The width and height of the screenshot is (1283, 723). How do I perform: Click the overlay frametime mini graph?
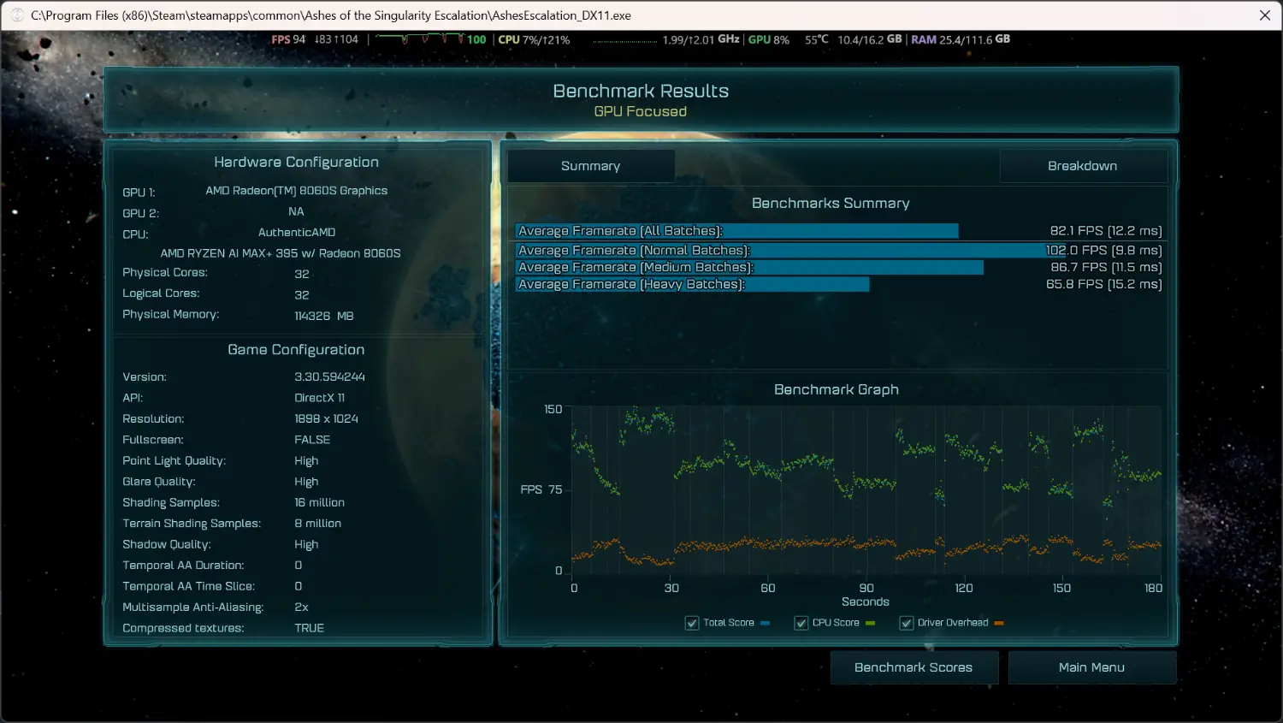420,39
